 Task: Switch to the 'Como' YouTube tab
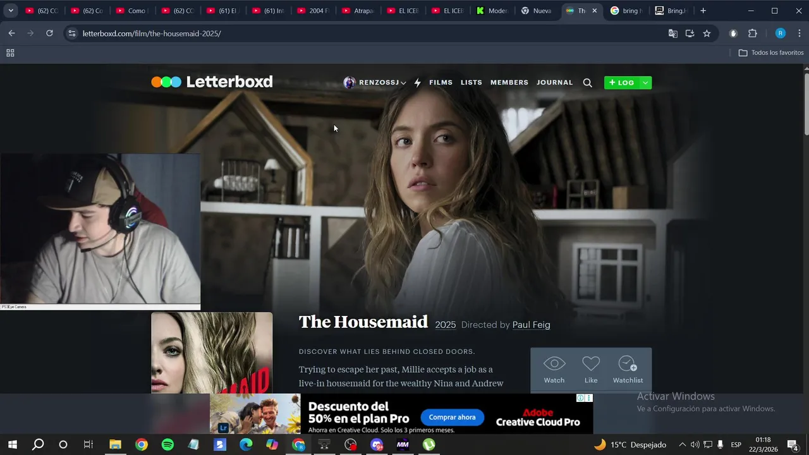131,11
